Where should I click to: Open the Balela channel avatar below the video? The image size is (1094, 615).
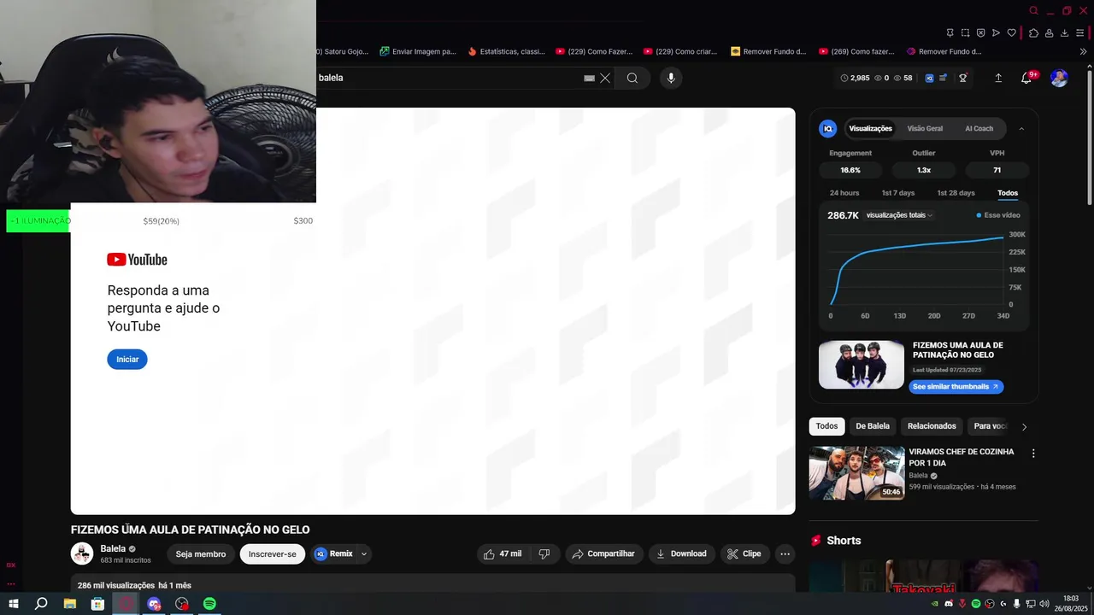82,554
